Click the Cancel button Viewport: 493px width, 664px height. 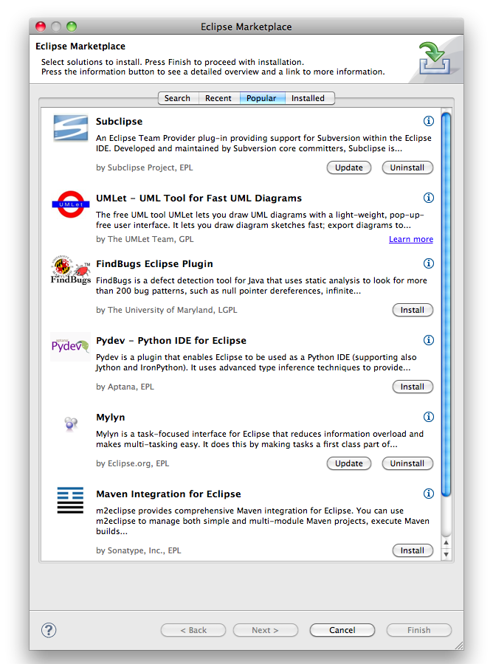pos(342,630)
